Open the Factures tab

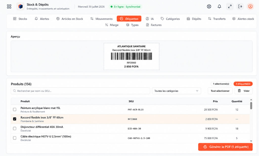click(154, 25)
